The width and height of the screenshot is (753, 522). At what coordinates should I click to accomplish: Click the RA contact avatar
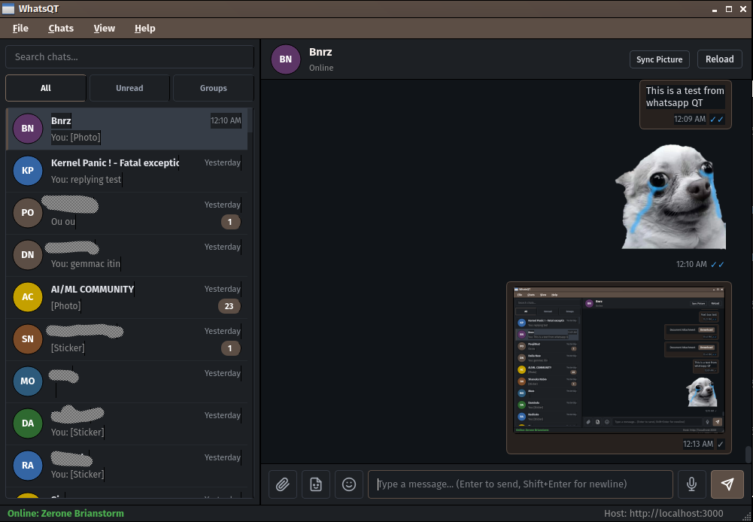(x=28, y=466)
